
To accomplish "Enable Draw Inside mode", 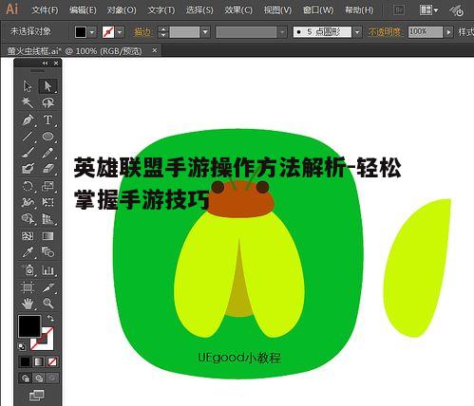I will pos(52,378).
